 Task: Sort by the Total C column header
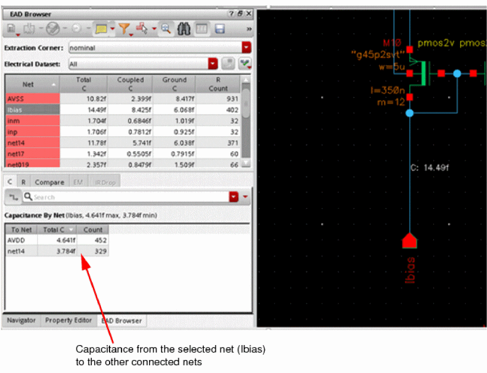[x=83, y=84]
